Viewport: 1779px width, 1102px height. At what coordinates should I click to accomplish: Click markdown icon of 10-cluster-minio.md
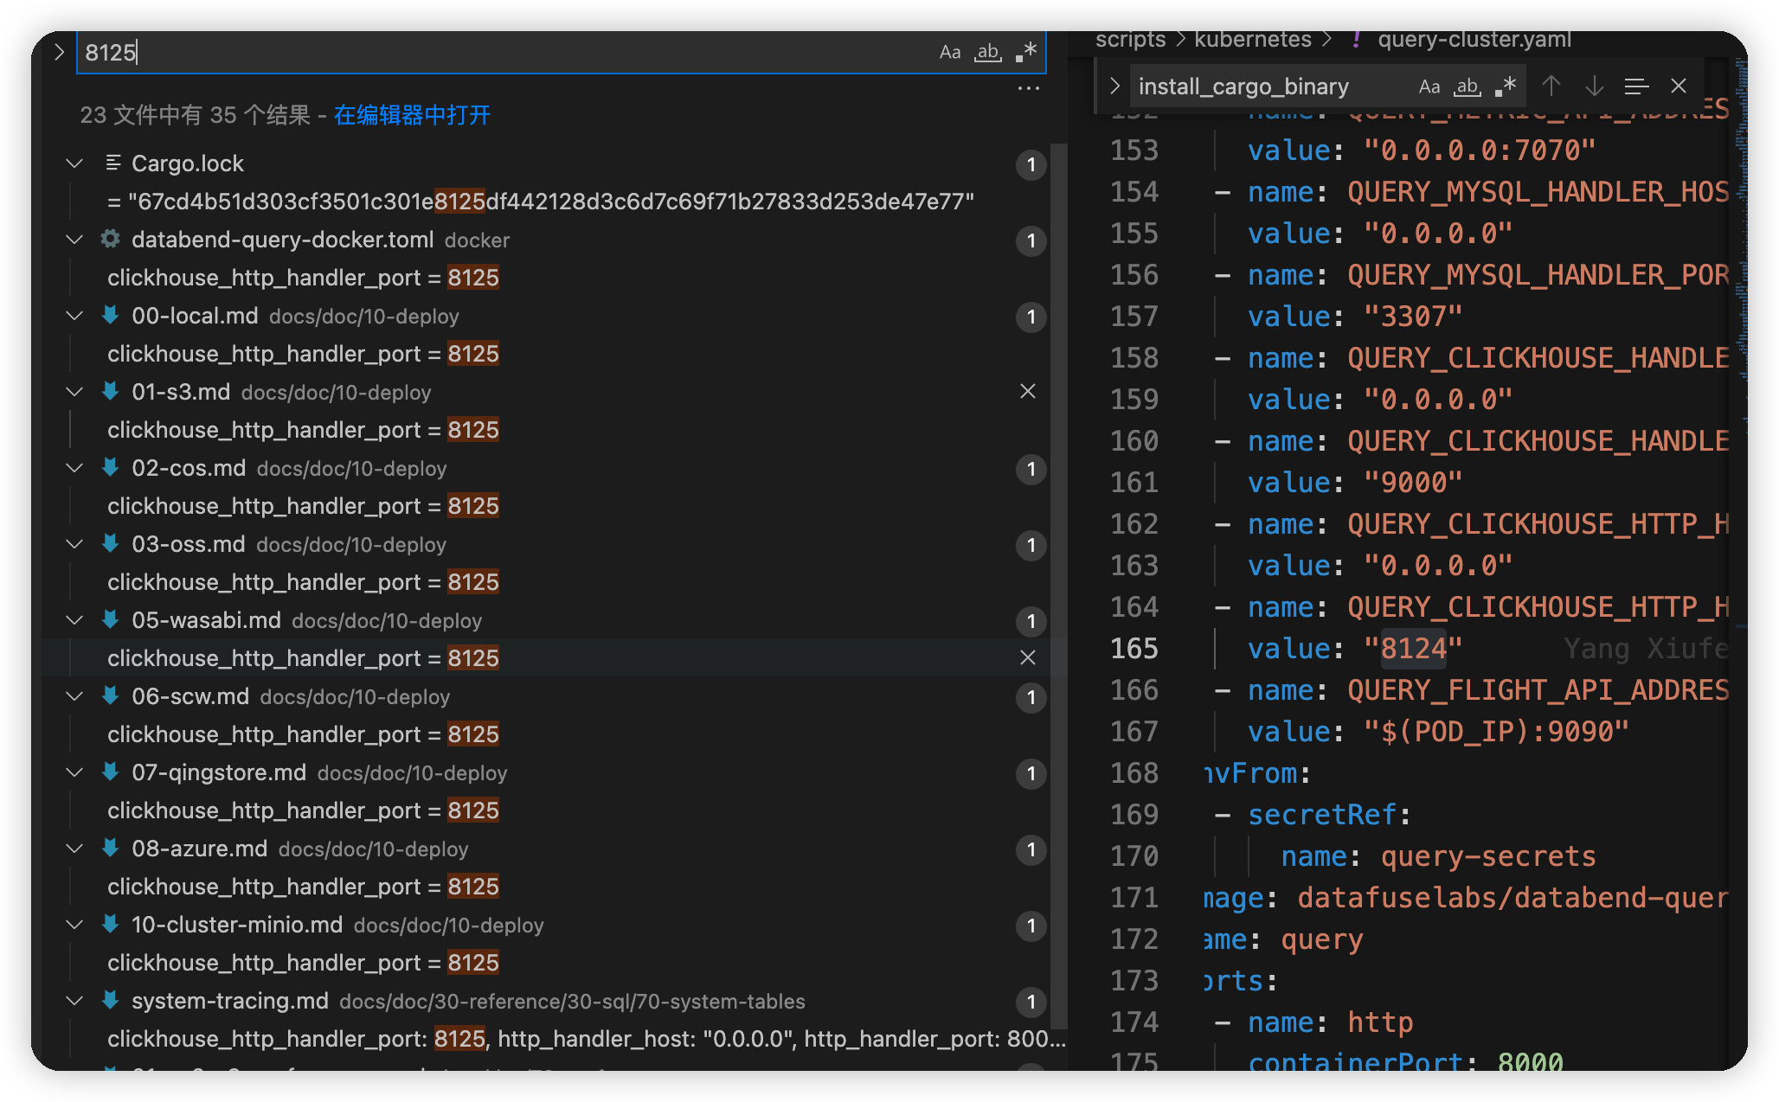click(x=110, y=924)
